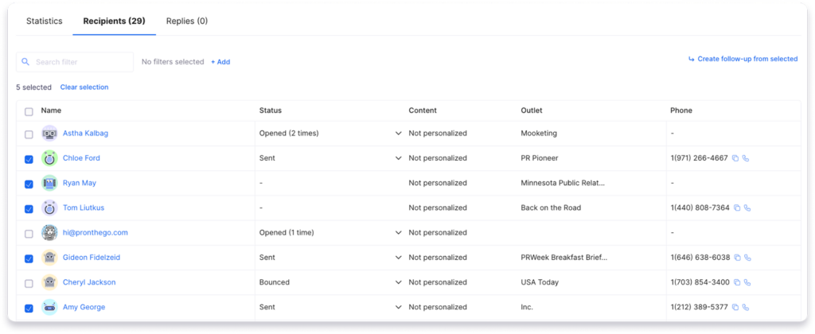Open Cheryl Jackson's Bounced status dropdown
Viewport: 815px width, 334px height.
(399, 282)
